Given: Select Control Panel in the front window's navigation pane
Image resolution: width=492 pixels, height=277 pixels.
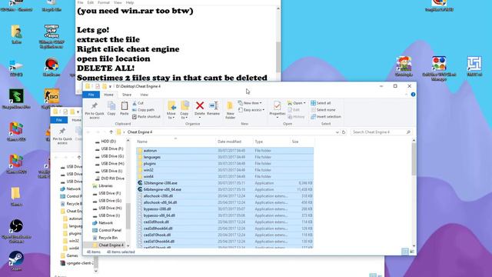Looking at the screenshot, I should [x=107, y=230].
